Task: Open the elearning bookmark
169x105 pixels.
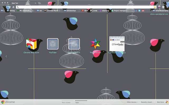Action: click(104, 11)
